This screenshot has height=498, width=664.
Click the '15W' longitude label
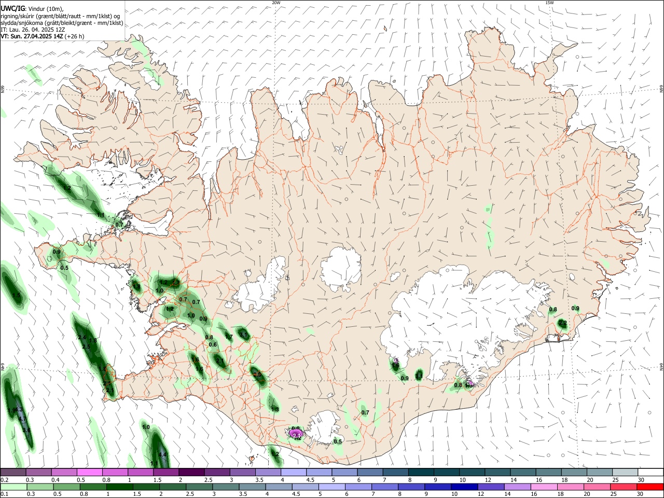pyautogui.click(x=549, y=3)
